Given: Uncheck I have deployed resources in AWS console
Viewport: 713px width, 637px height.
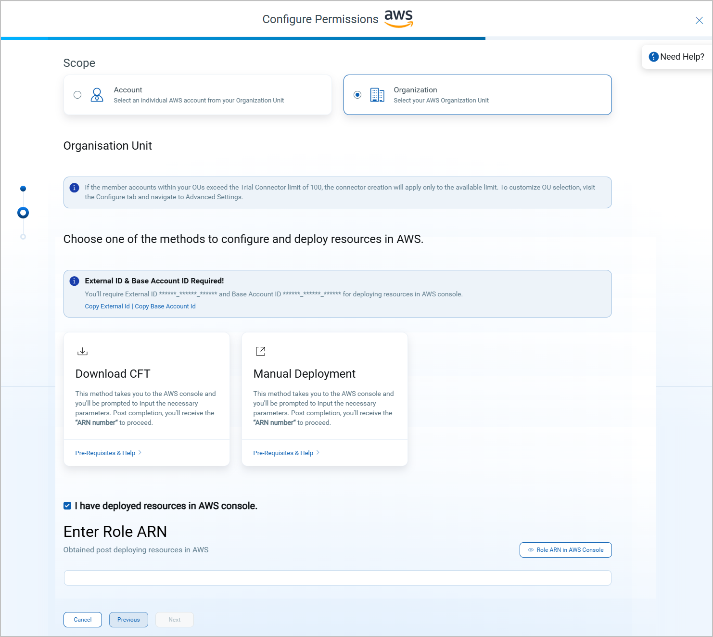Looking at the screenshot, I should pos(67,506).
